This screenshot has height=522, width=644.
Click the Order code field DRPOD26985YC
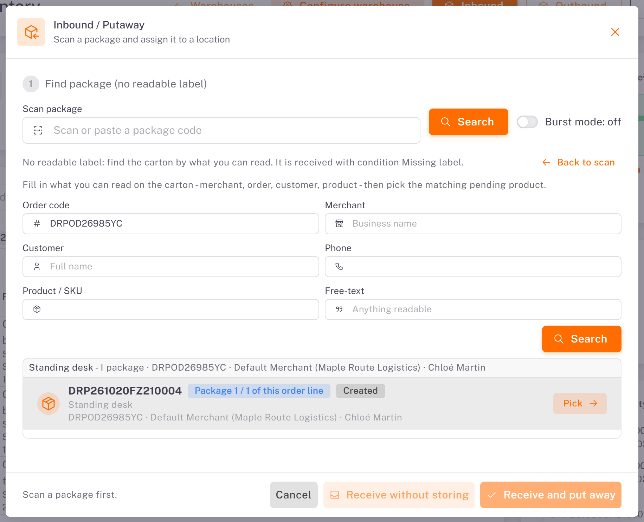[x=171, y=224]
